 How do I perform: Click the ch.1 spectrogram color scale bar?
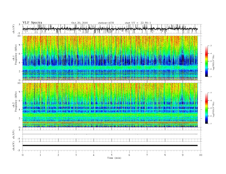click(x=206, y=61)
